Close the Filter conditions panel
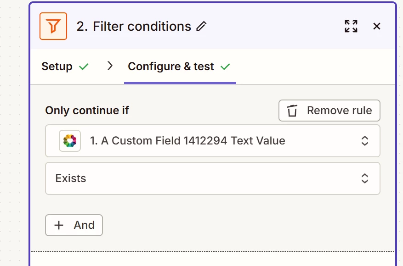 pos(377,26)
